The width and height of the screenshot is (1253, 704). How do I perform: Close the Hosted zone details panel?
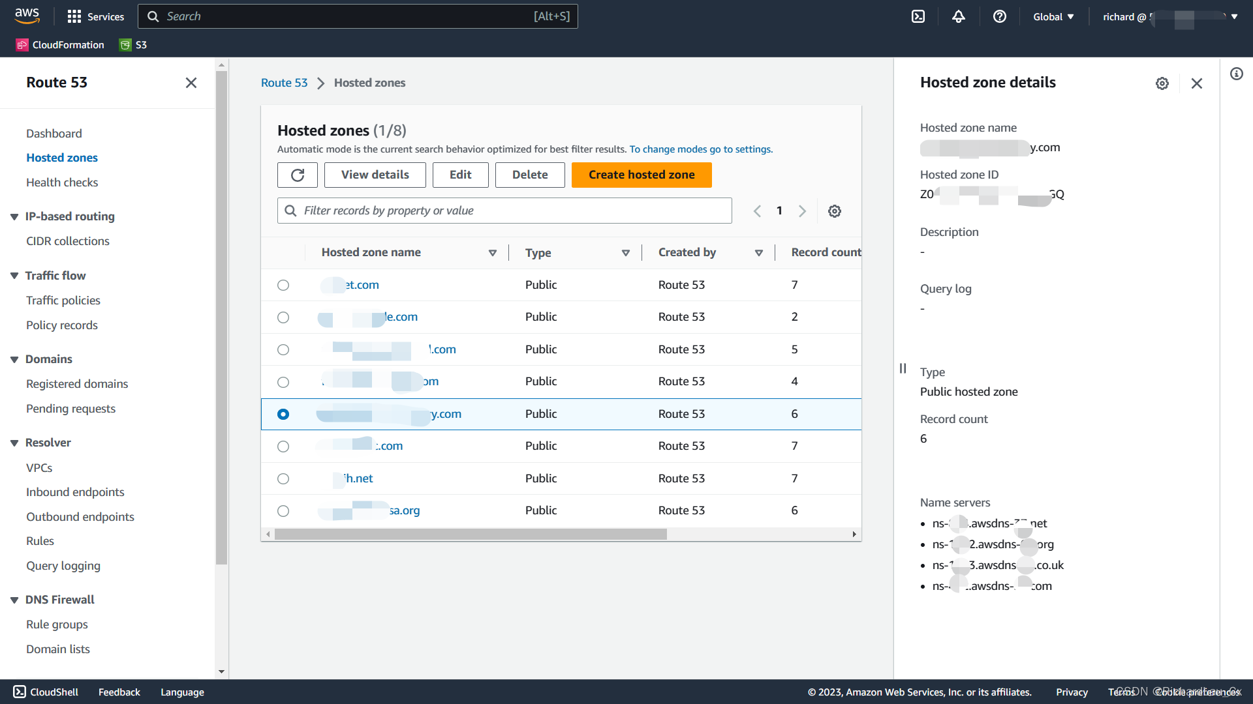click(x=1197, y=83)
